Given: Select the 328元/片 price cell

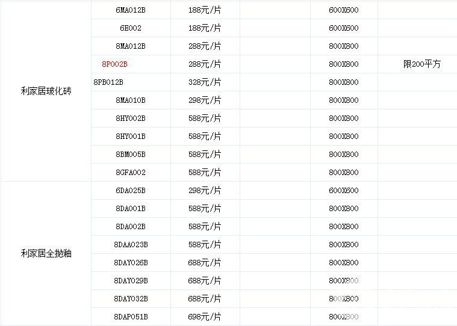Looking at the screenshot, I should tap(205, 82).
